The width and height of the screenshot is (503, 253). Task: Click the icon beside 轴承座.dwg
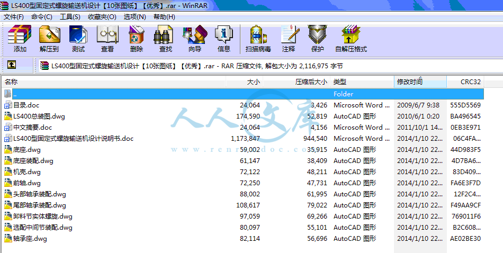click(x=8, y=239)
